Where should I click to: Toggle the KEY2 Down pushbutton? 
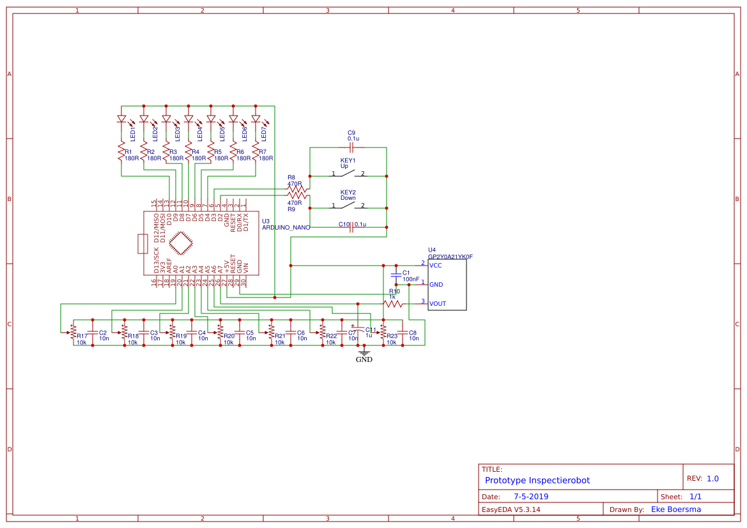[x=347, y=206]
